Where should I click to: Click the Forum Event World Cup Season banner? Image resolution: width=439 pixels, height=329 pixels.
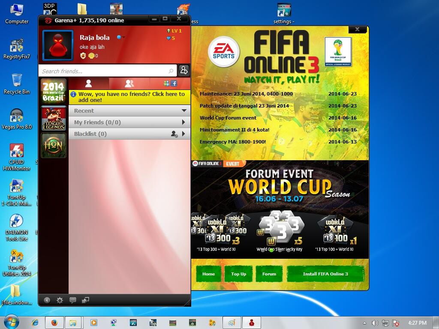280,209
